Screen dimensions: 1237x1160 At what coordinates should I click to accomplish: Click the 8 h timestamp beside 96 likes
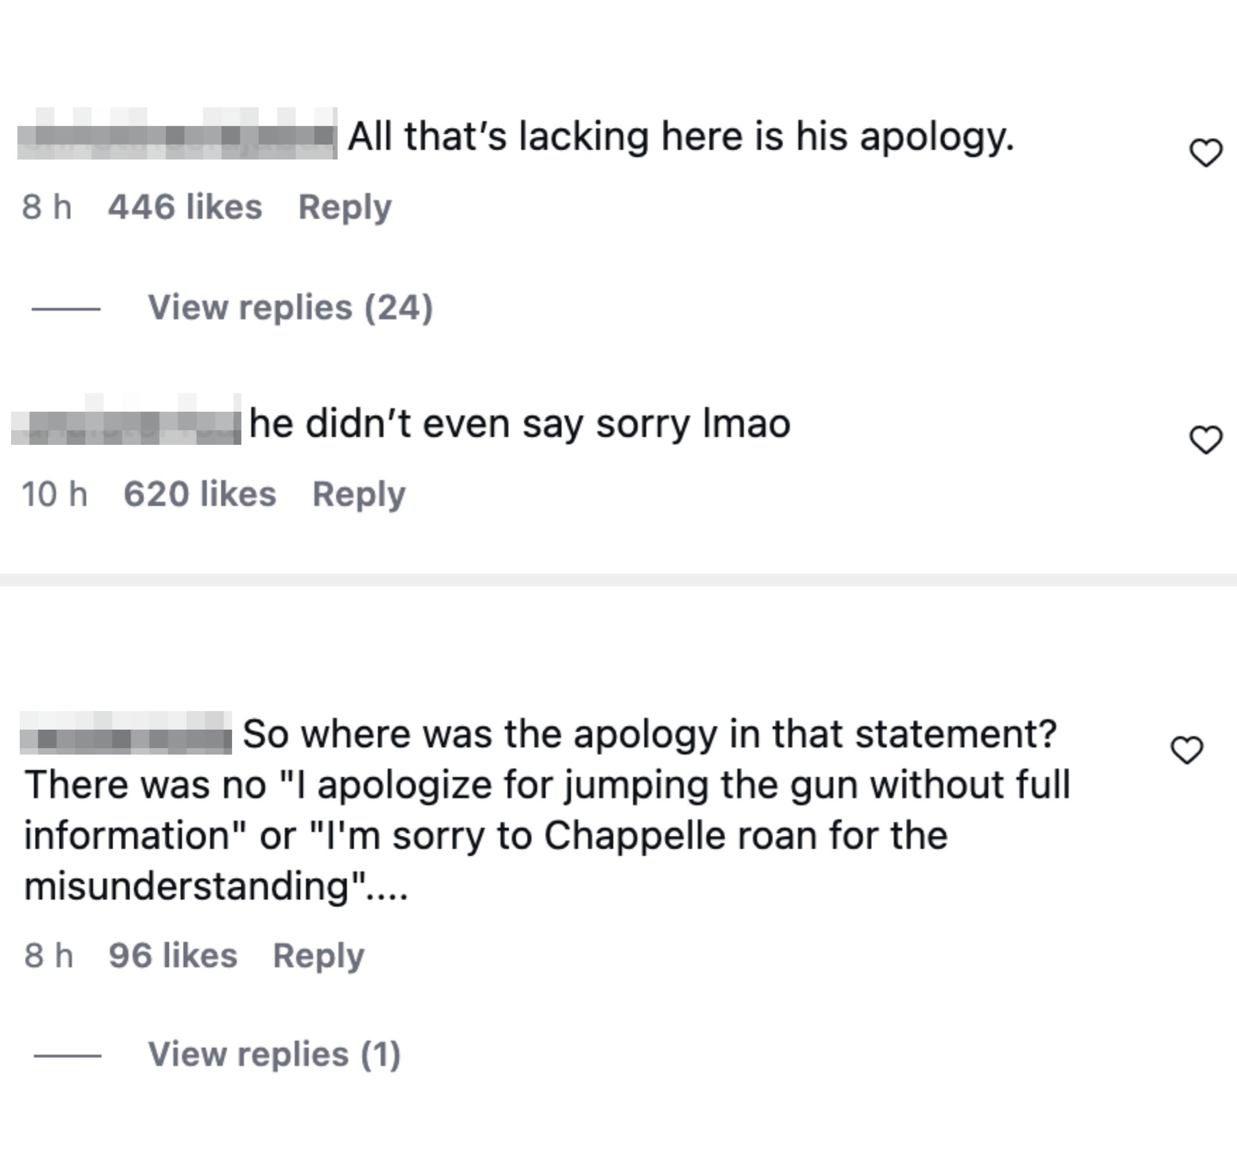[49, 956]
